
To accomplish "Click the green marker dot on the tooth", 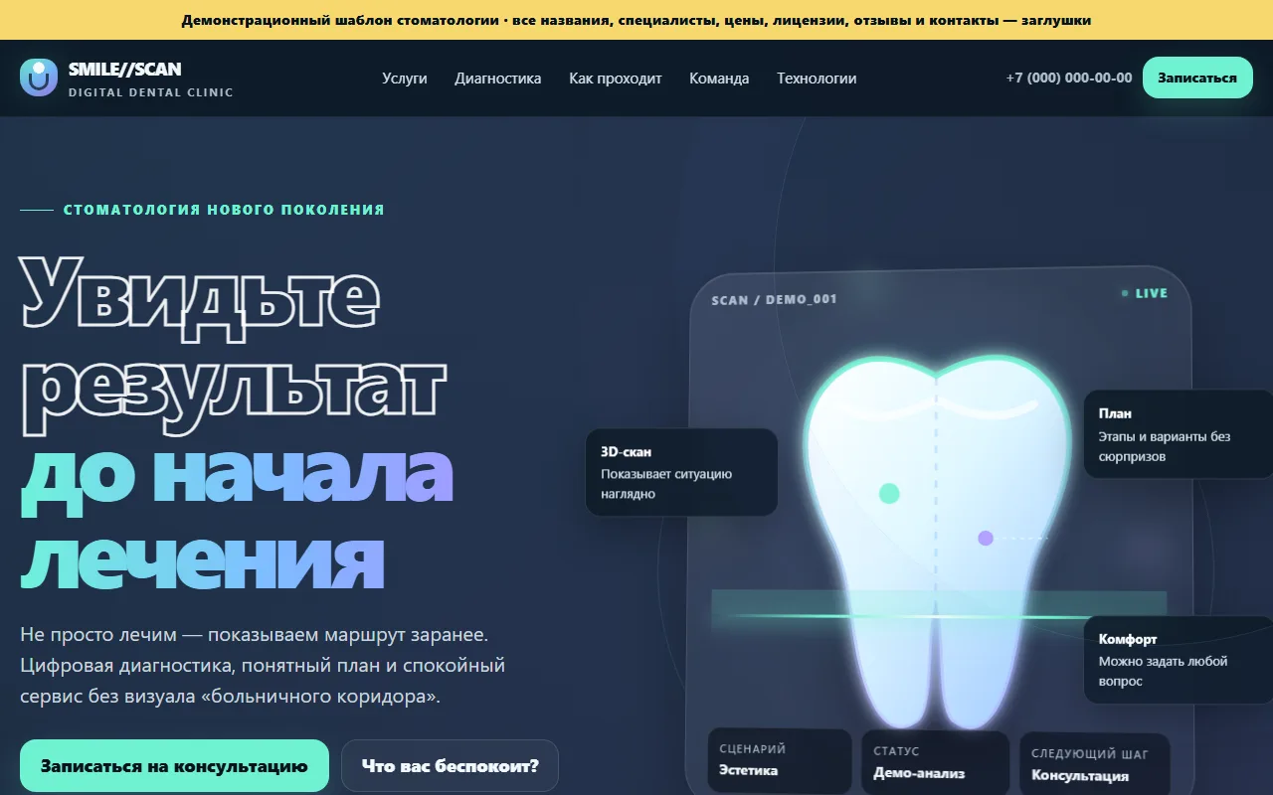I will click(889, 494).
